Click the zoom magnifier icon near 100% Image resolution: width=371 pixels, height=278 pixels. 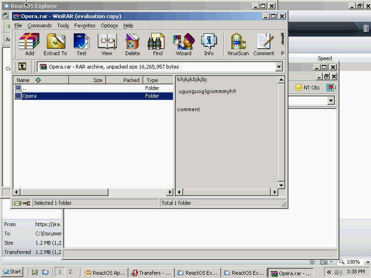341,262
